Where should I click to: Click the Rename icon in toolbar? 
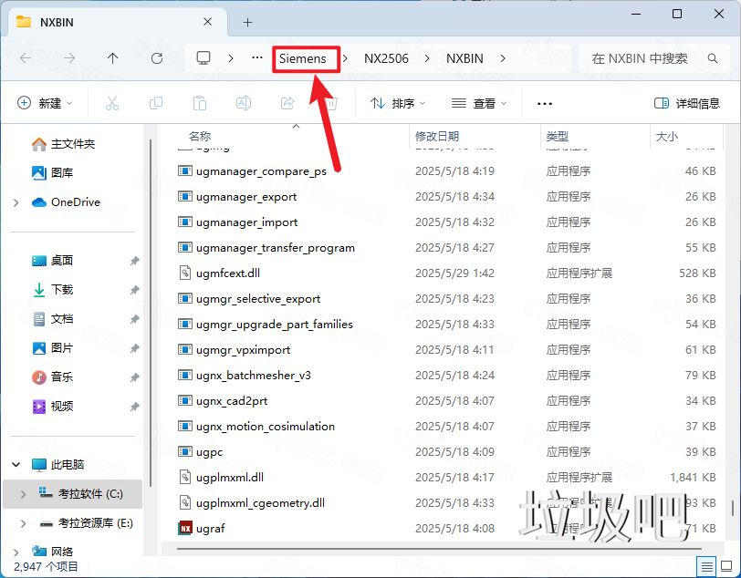click(x=244, y=104)
